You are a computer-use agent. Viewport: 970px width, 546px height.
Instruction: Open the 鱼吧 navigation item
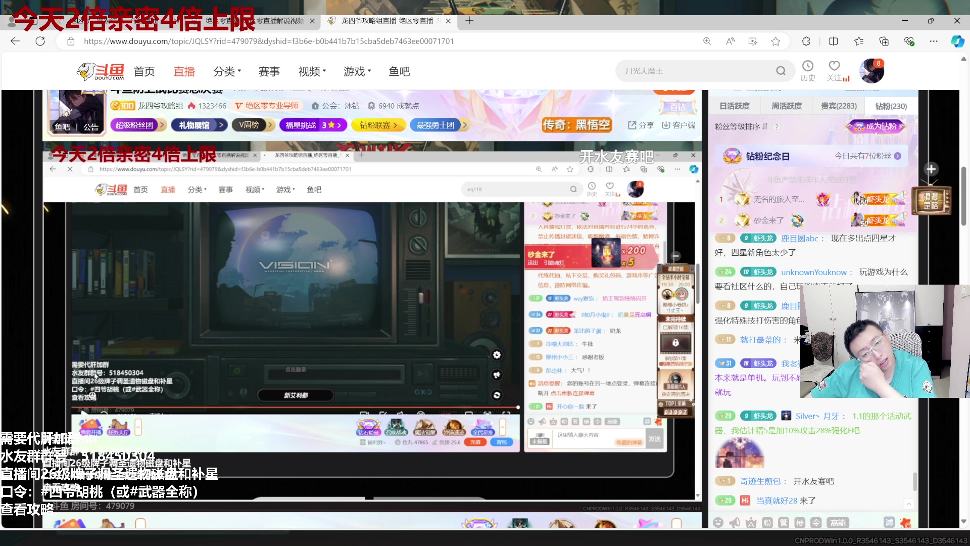click(399, 71)
